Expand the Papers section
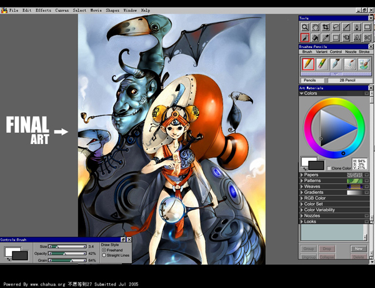This screenshot has height=288, width=375. point(302,175)
